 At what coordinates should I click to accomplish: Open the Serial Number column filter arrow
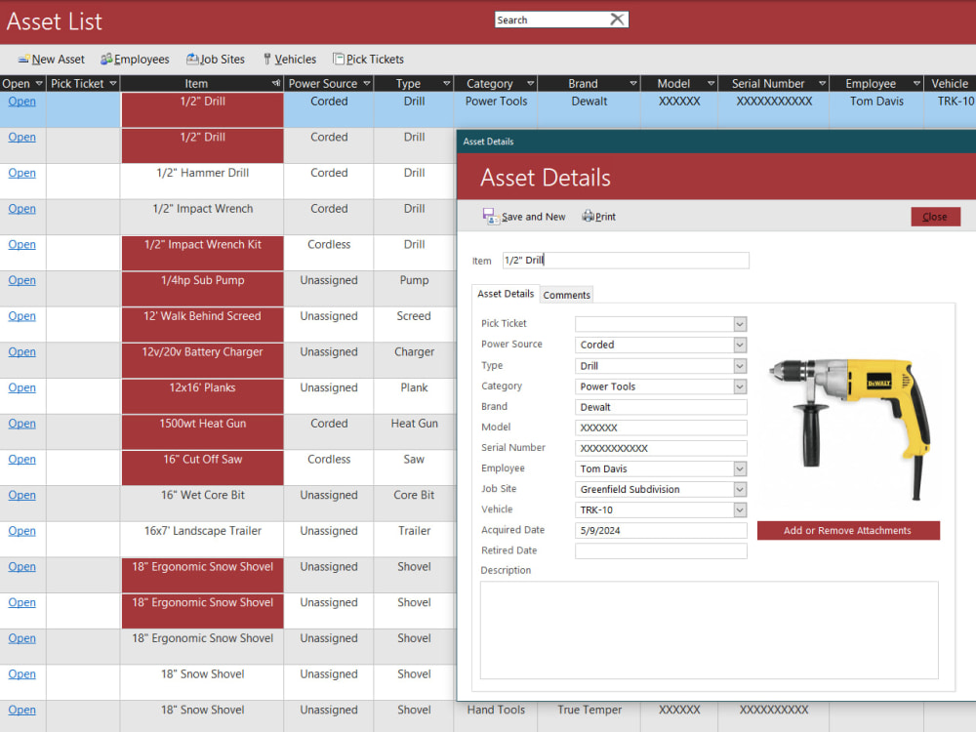pyautogui.click(x=822, y=83)
